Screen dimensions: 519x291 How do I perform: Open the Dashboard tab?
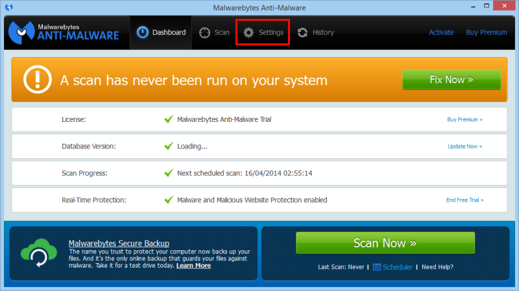(x=161, y=32)
